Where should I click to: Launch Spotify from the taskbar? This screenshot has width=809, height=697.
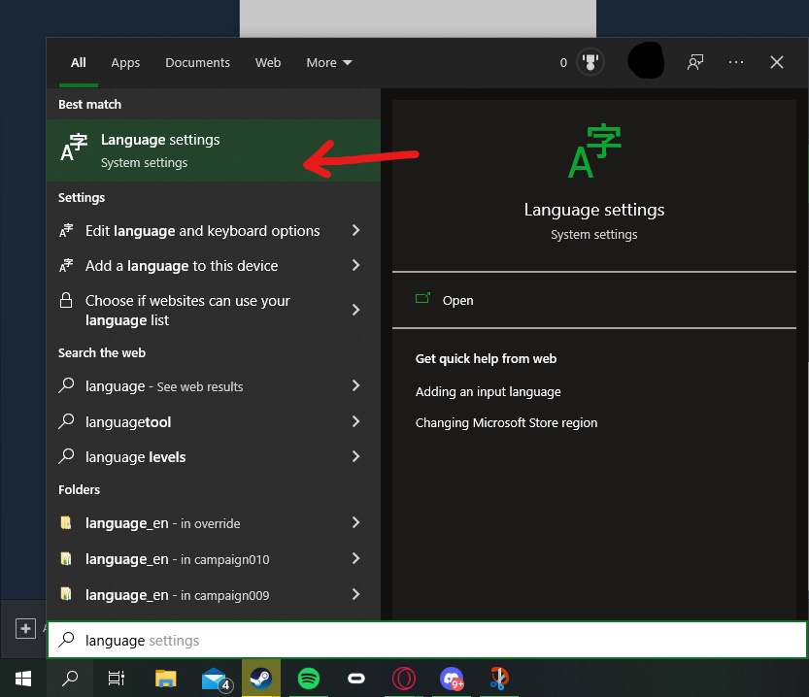(x=308, y=679)
